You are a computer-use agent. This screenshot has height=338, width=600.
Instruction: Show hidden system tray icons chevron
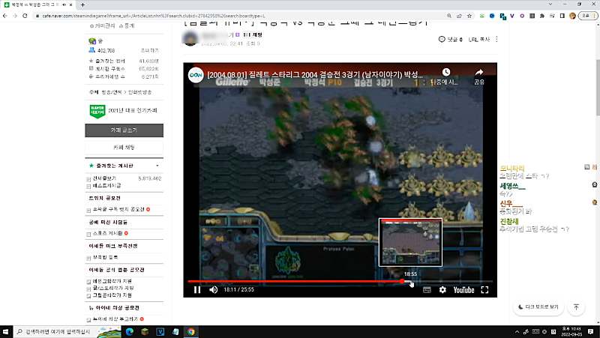point(517,331)
